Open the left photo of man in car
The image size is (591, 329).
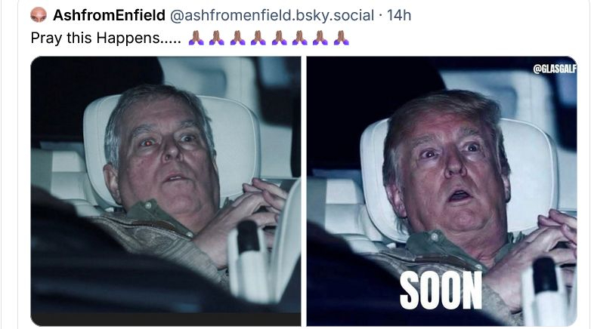coord(166,191)
